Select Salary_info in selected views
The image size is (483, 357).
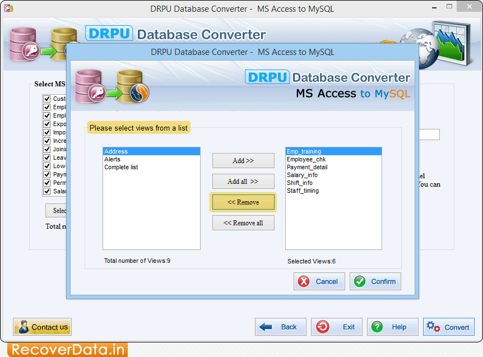click(333, 175)
